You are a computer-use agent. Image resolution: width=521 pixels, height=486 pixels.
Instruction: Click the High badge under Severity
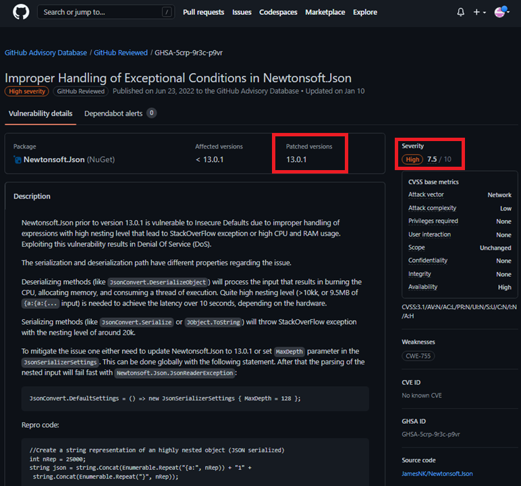point(412,159)
